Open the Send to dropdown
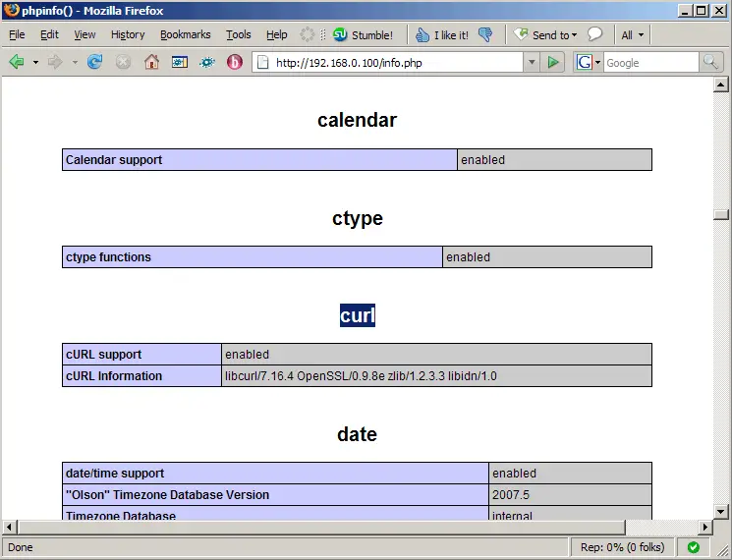Viewport: 732px width, 560px height. click(x=545, y=35)
